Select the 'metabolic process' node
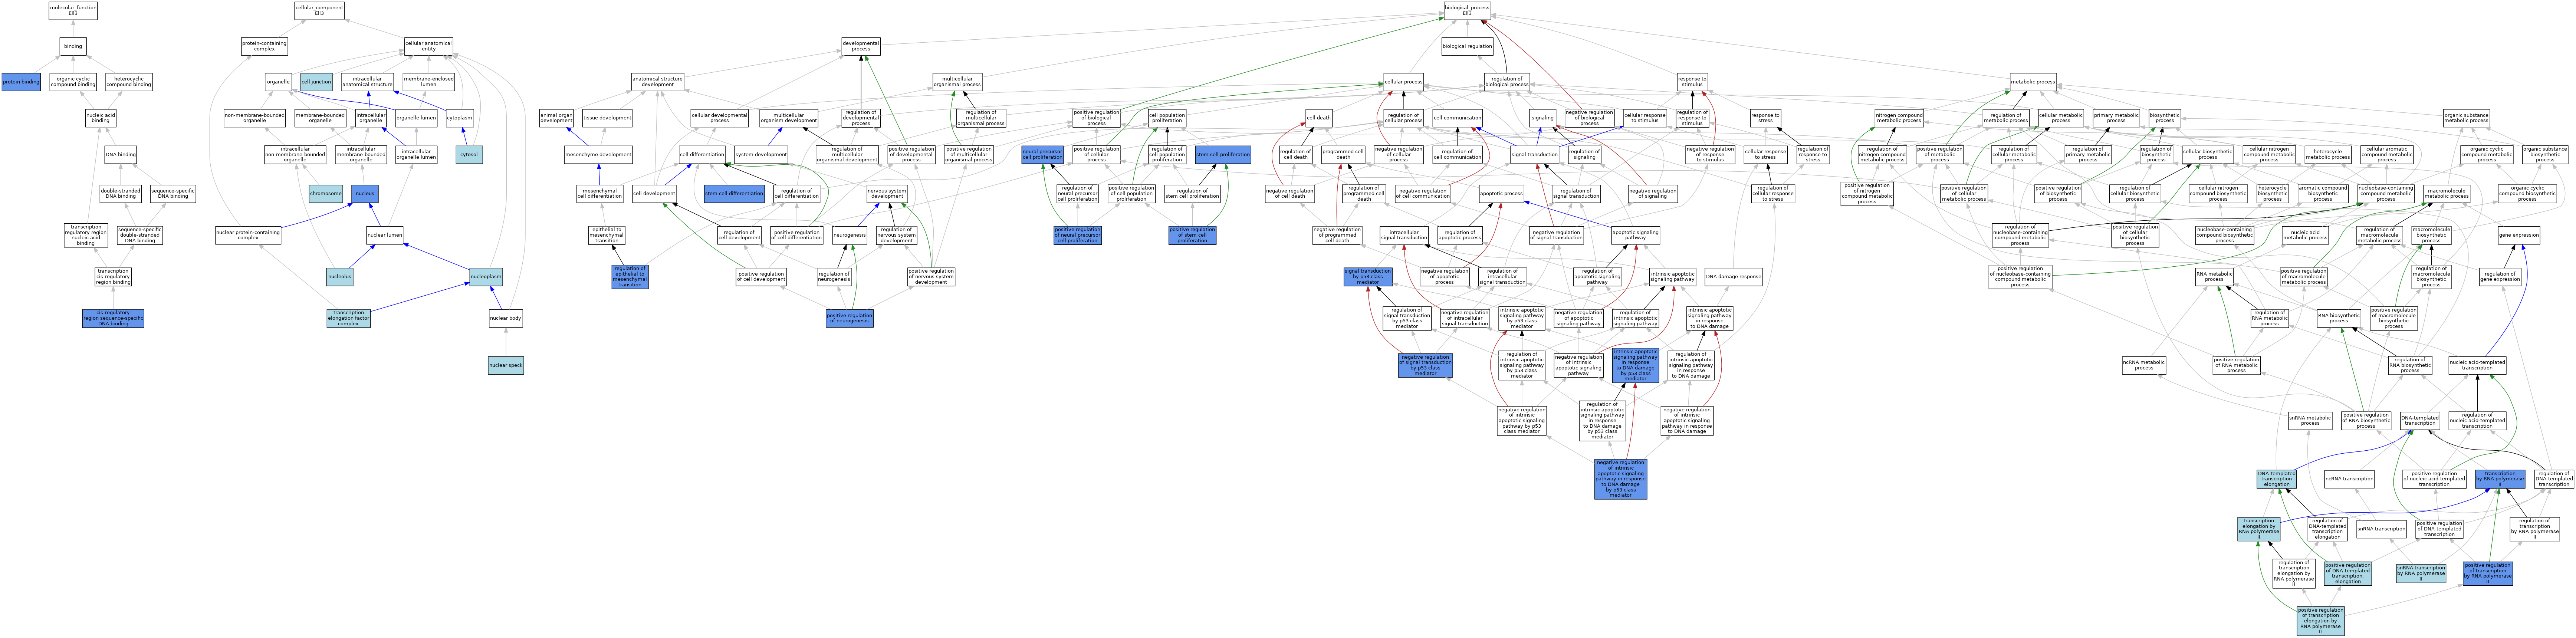 (x=2033, y=82)
